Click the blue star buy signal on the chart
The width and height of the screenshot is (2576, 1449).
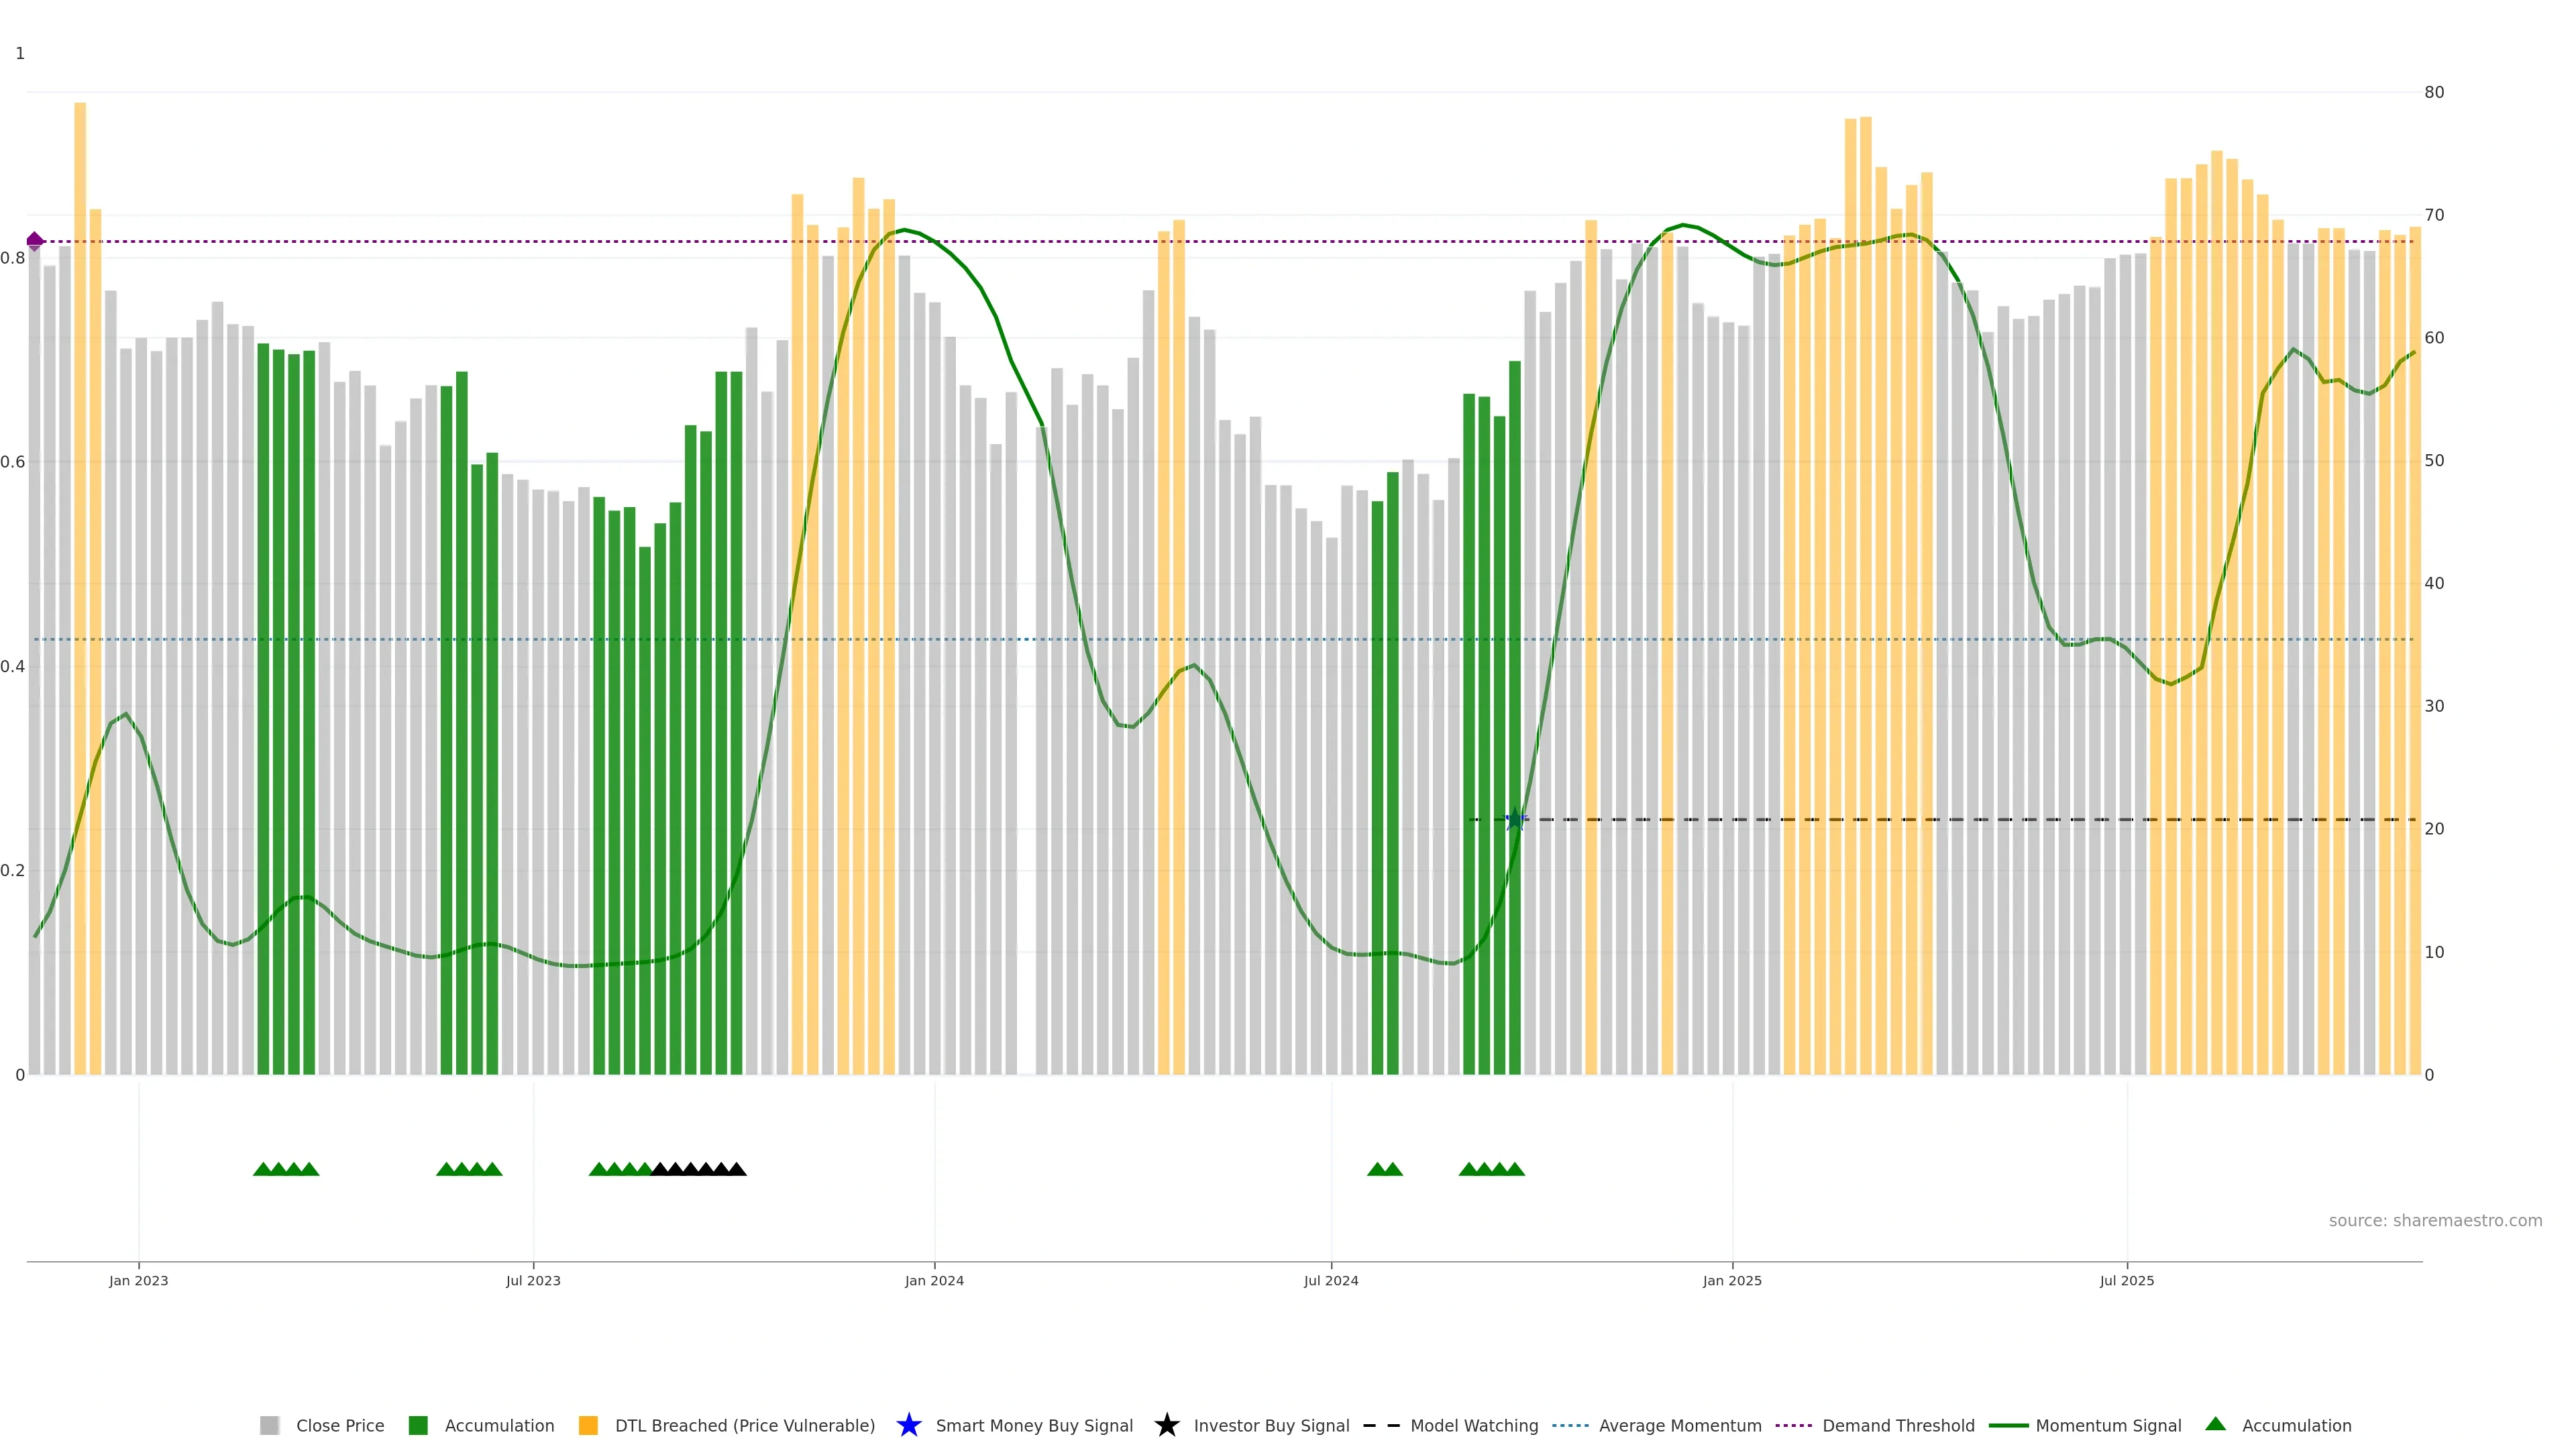coord(1515,820)
